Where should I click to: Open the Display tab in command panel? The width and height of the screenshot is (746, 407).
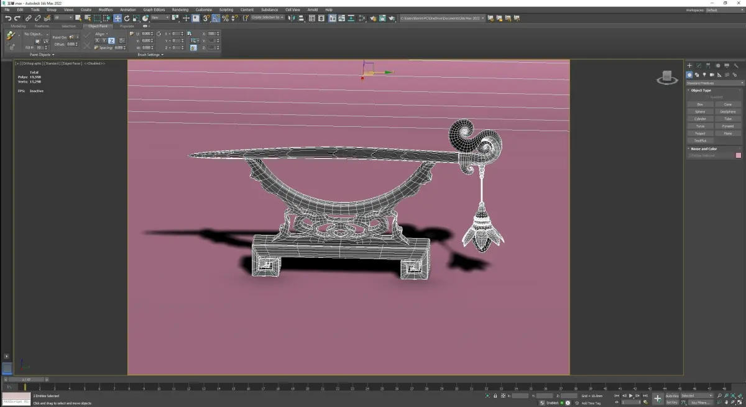(727, 65)
